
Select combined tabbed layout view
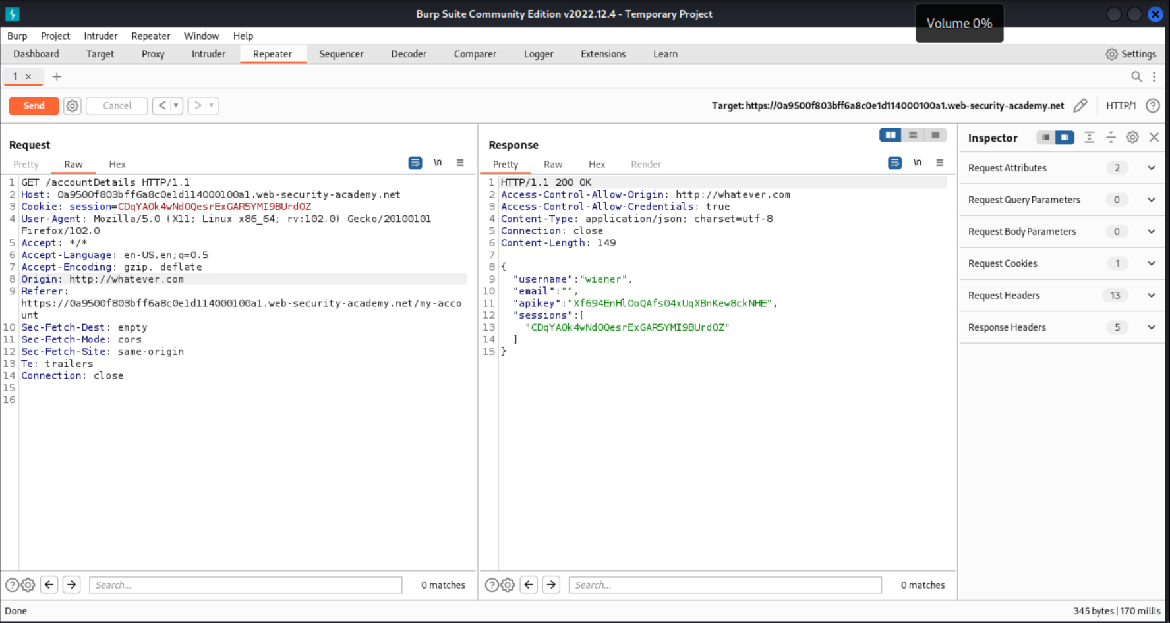coord(935,135)
